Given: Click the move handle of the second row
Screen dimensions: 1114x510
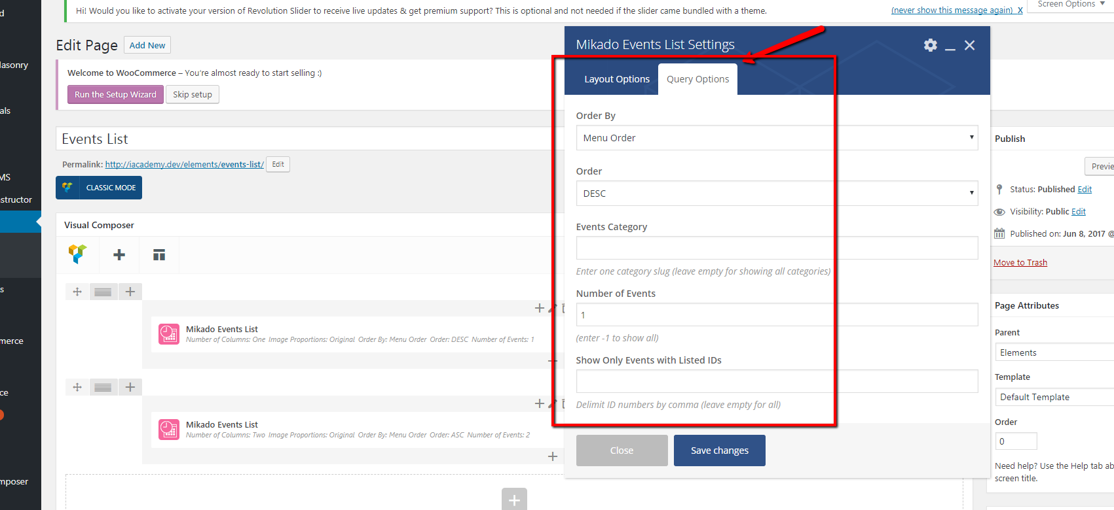Looking at the screenshot, I should click(x=77, y=387).
